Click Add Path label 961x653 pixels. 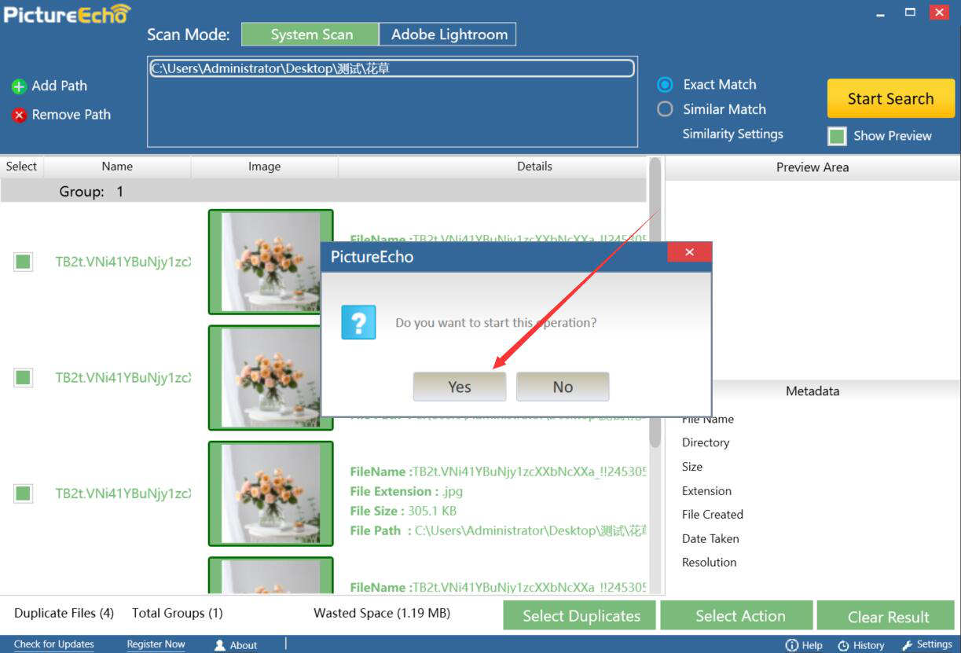pos(59,86)
